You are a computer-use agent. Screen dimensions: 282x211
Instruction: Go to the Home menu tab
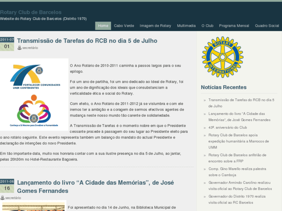point(103,26)
